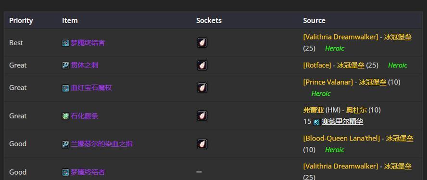Screen dimensions: 427x180
Task: Follow the [Rotface] source link
Action: 317,65
